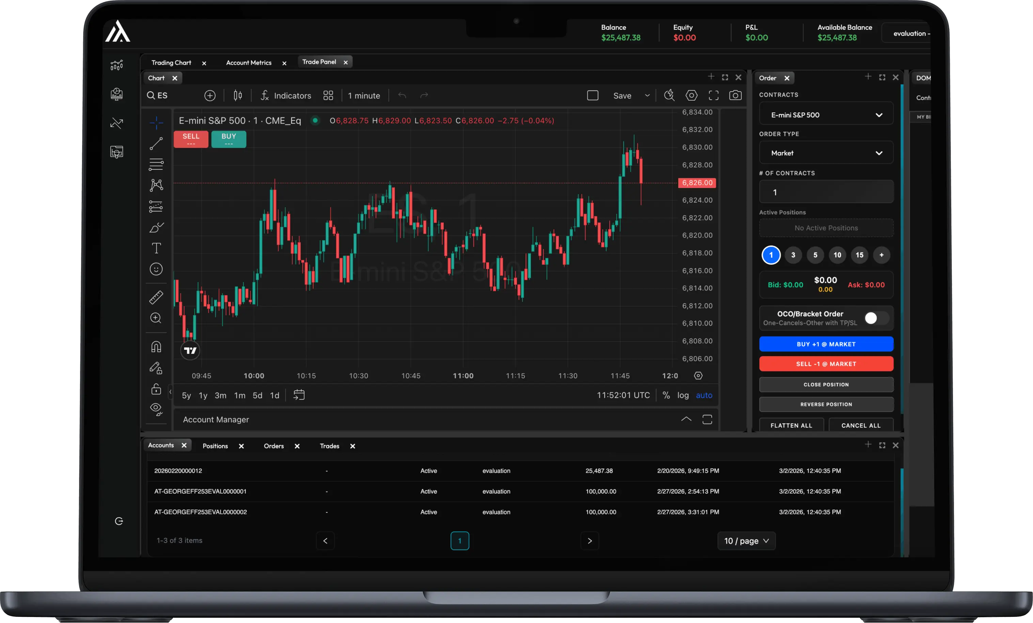
Task: Enter fullscreen mode for the chart
Action: [x=714, y=96]
